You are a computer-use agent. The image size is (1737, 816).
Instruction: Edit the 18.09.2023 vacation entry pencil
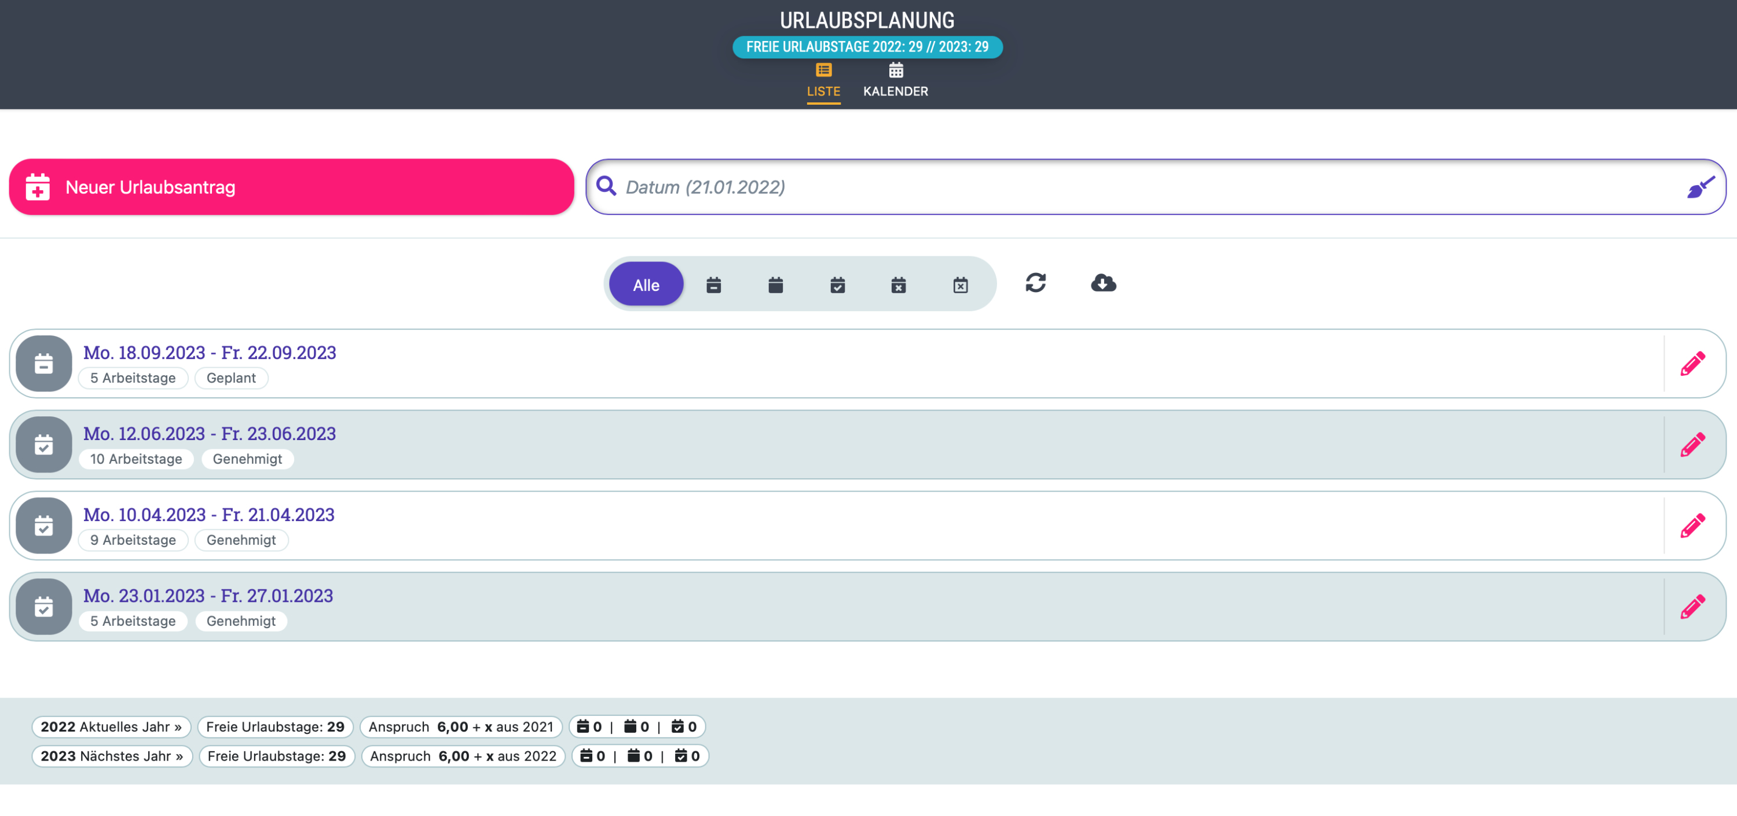1692,364
